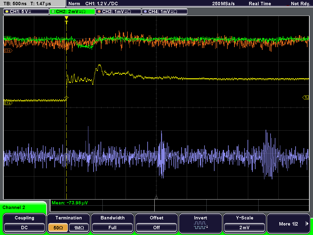The image size is (313, 235).
Task: Click the Not Rdy. status indicator
Action: pos(300,4)
